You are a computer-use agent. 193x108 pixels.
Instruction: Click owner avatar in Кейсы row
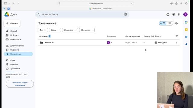[108, 43]
